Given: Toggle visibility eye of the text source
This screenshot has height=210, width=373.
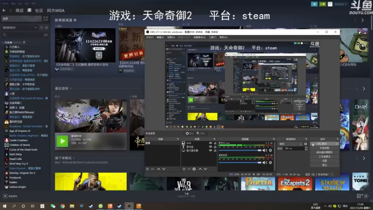Looking at the screenshot, I should [210, 147].
